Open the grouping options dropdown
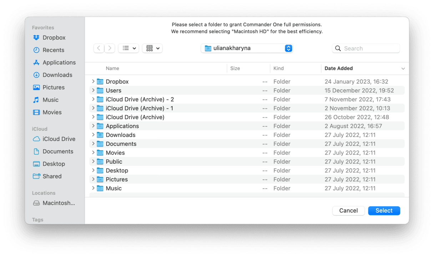 pos(152,48)
